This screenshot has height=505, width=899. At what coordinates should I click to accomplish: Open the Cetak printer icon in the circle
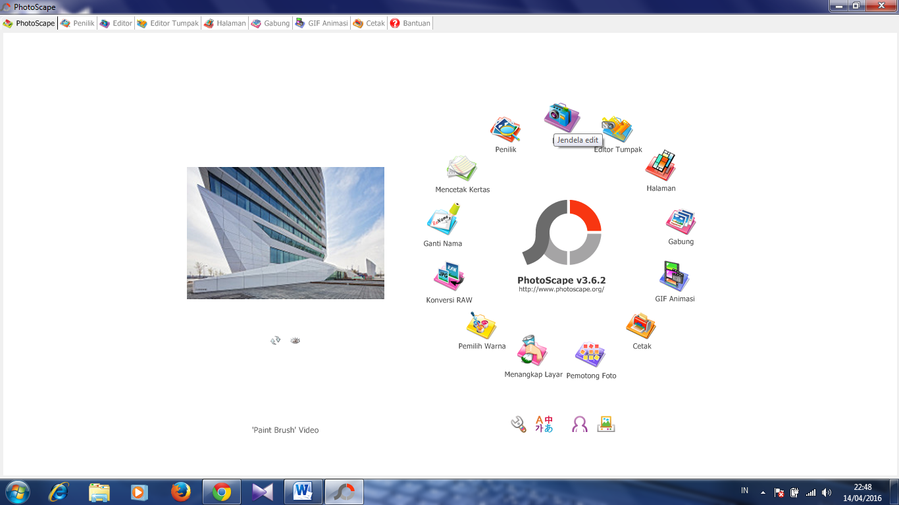tap(642, 325)
